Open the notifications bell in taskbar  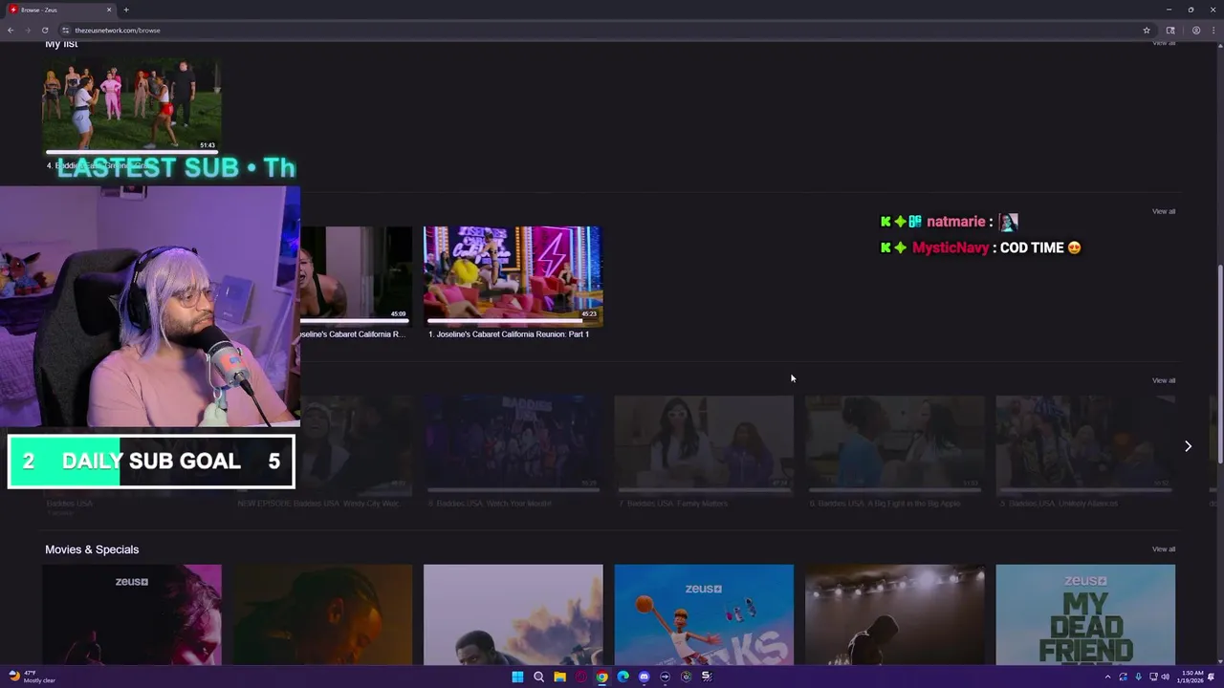tap(1212, 677)
